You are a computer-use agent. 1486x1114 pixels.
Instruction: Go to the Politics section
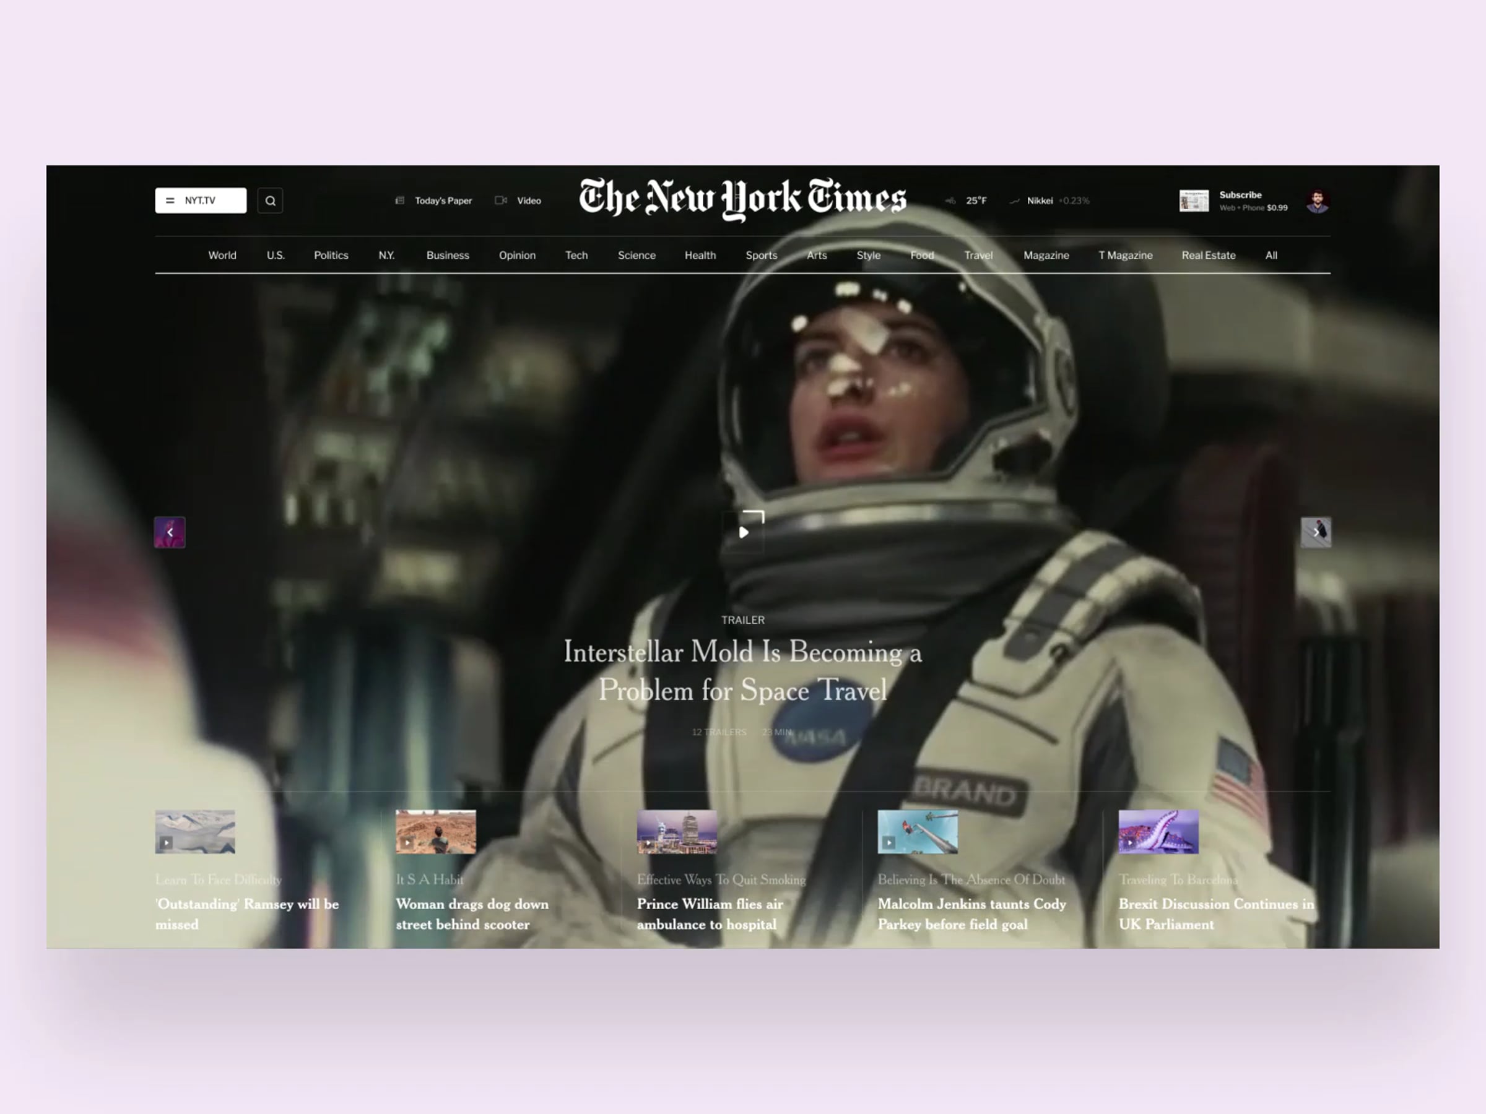pos(331,255)
